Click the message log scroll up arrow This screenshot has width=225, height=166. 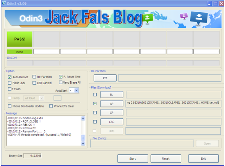[x=83, y=118]
